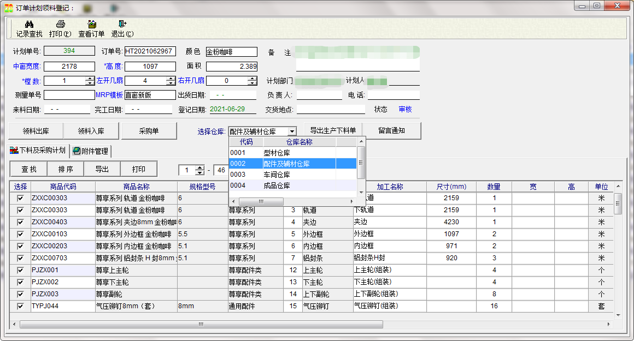The image size is (634, 341).
Task: Click the 领料出库 button
Action: tap(36, 131)
